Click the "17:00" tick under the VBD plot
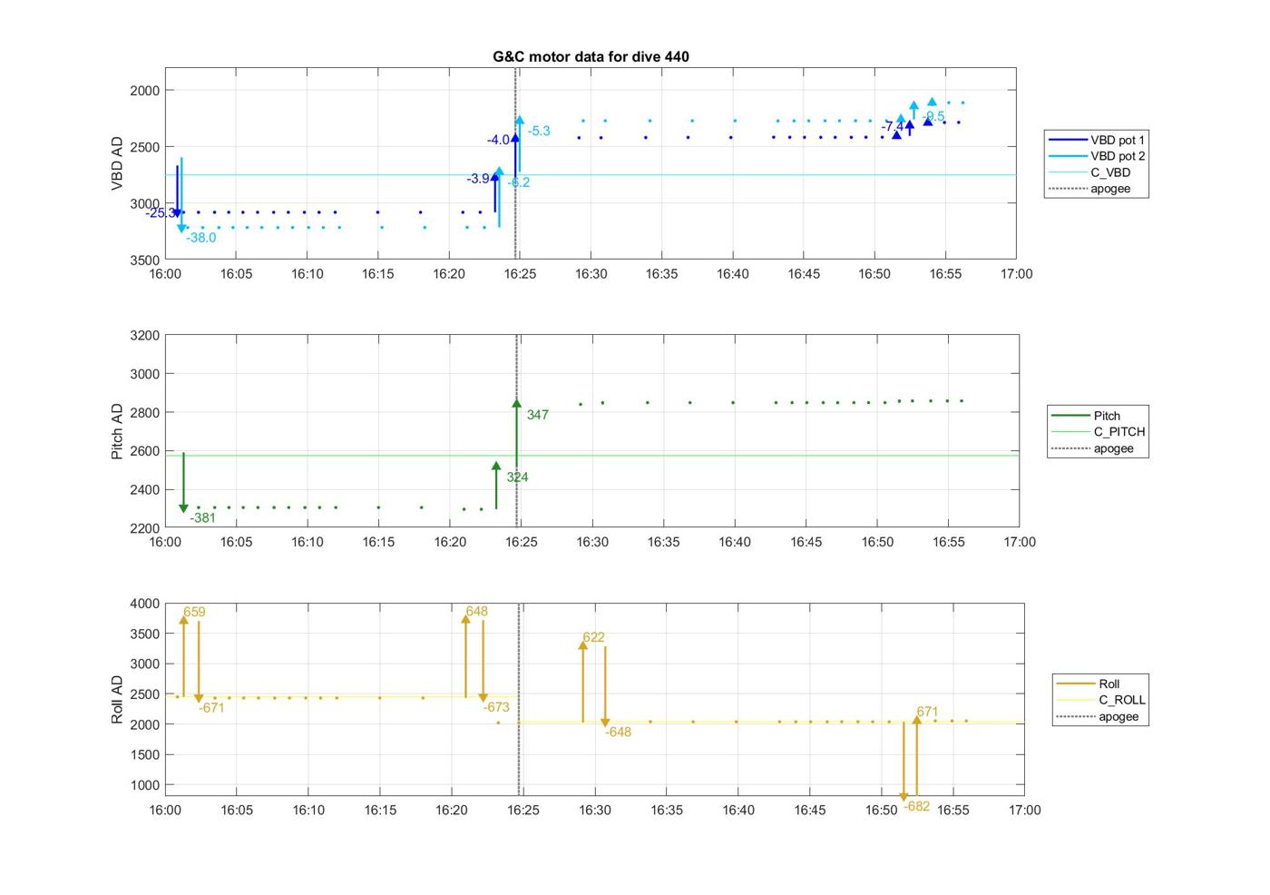Screen dimensions: 1270x895 click(x=1016, y=274)
